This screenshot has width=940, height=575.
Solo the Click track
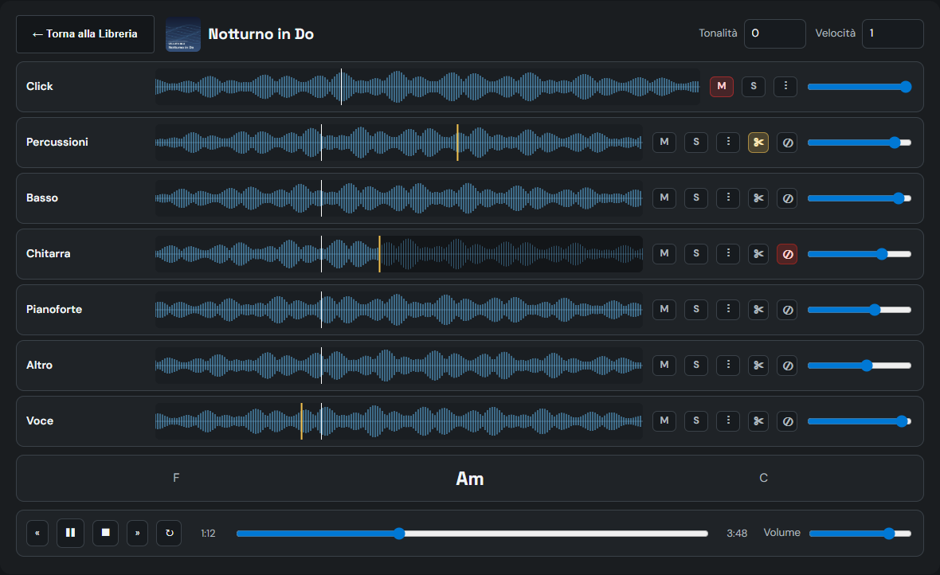coord(754,86)
